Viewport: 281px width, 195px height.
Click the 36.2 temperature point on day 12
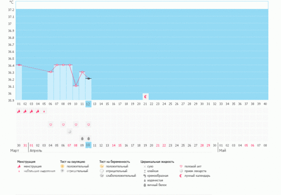pyautogui.click(x=89, y=79)
